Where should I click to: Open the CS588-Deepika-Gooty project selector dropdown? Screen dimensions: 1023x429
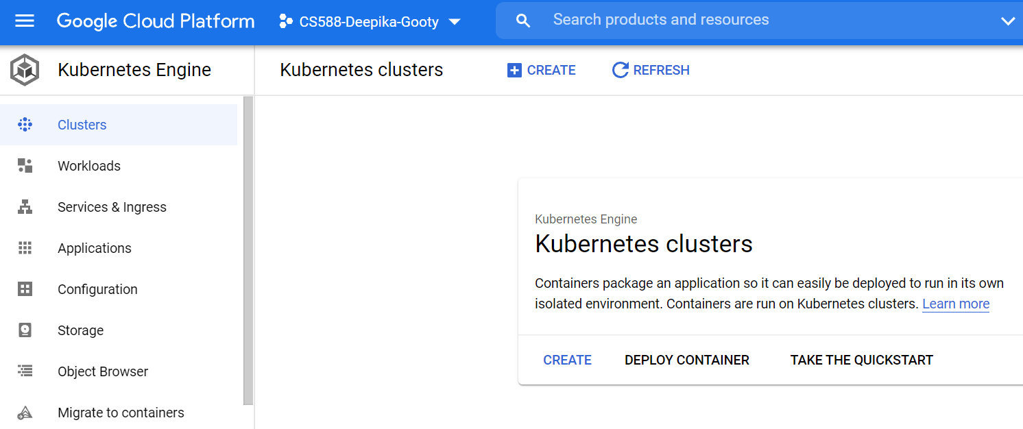(x=370, y=22)
